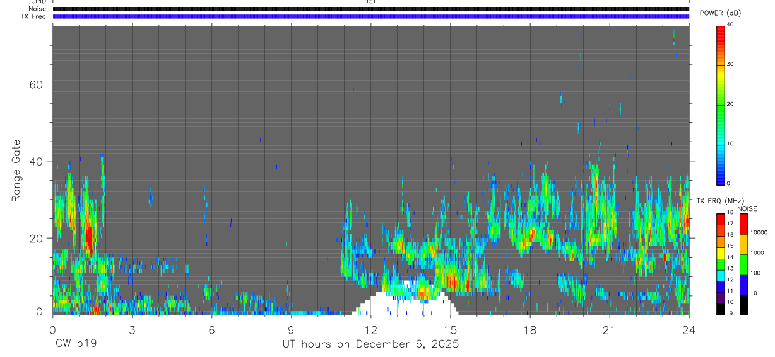Click the 3 hour tick label
Screen dimensions: 775x357
(132, 329)
